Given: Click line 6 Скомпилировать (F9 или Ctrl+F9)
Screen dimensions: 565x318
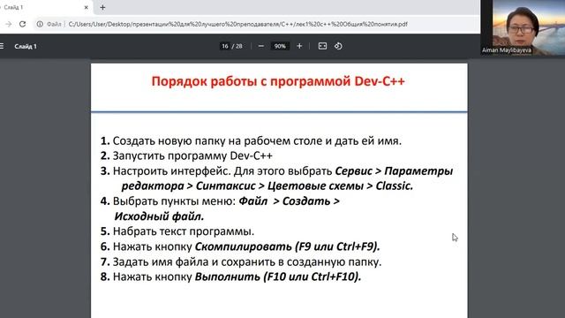Looking at the screenshot, I should (240, 246).
